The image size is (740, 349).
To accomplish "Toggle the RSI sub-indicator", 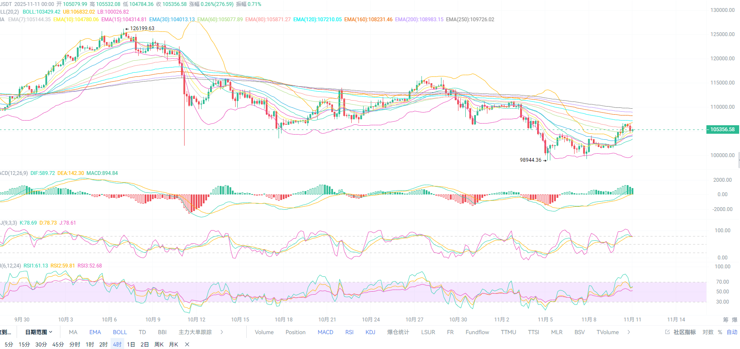I will pyautogui.click(x=349, y=332).
